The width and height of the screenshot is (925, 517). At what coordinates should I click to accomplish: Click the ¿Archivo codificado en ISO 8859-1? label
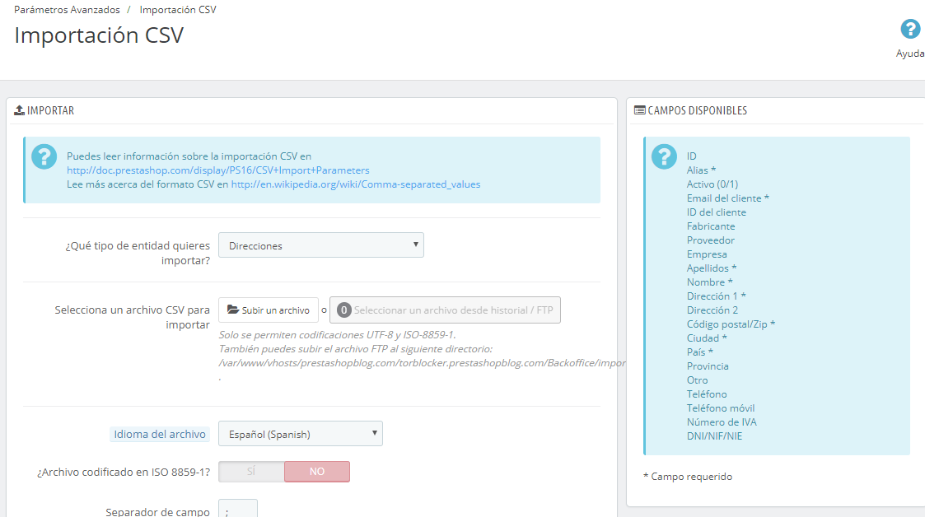tap(124, 473)
